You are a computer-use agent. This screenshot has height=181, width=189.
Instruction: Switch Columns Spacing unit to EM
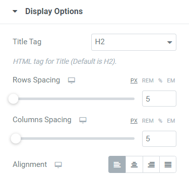171,121
